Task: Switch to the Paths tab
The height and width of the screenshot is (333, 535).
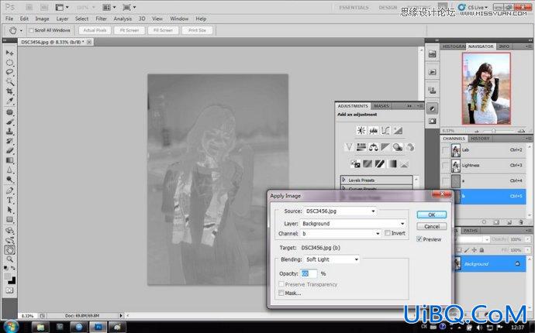Action: [x=471, y=231]
